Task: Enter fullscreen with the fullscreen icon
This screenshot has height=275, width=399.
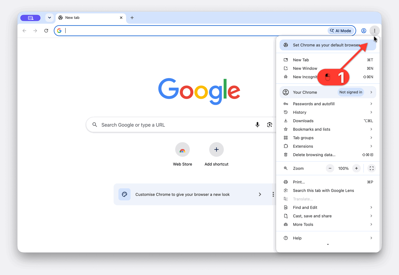Action: coord(372,168)
